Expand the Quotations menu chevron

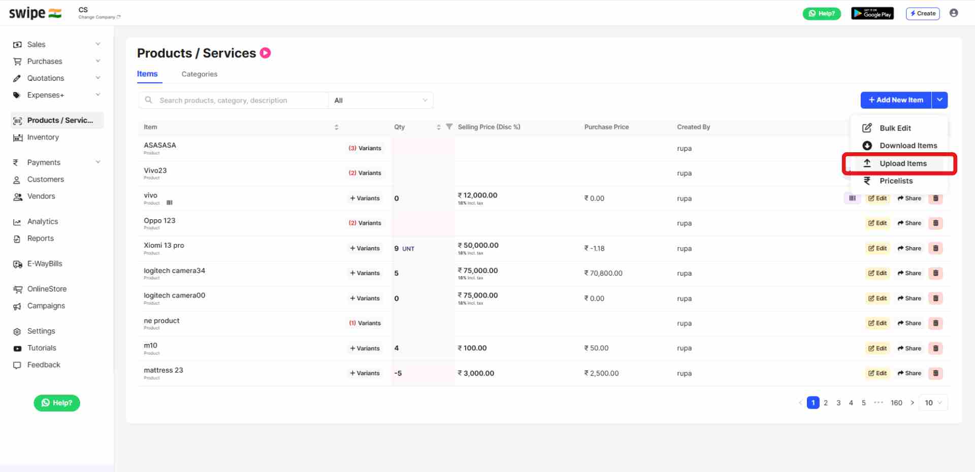[x=98, y=78]
